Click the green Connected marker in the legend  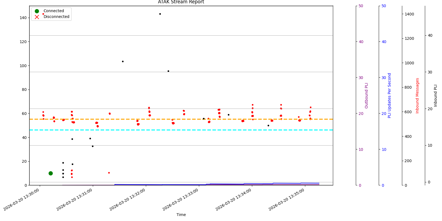click(37, 11)
